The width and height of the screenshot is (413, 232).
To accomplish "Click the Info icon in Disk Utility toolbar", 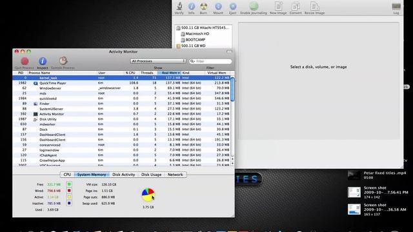I will point(192,6).
